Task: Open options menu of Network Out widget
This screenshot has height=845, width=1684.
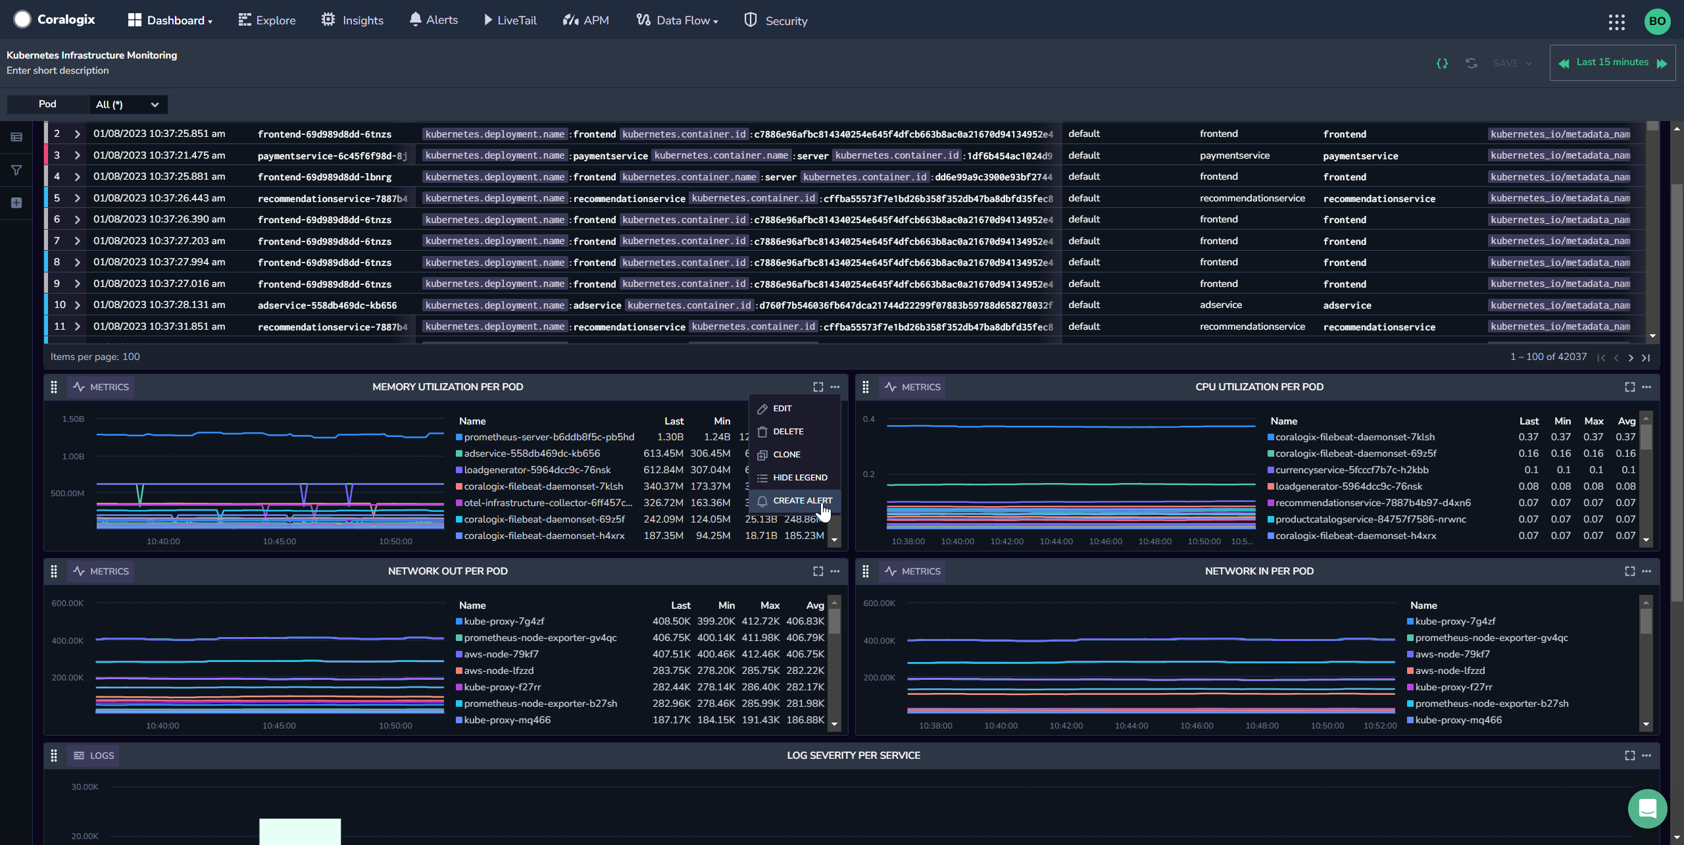Action: [x=835, y=571]
